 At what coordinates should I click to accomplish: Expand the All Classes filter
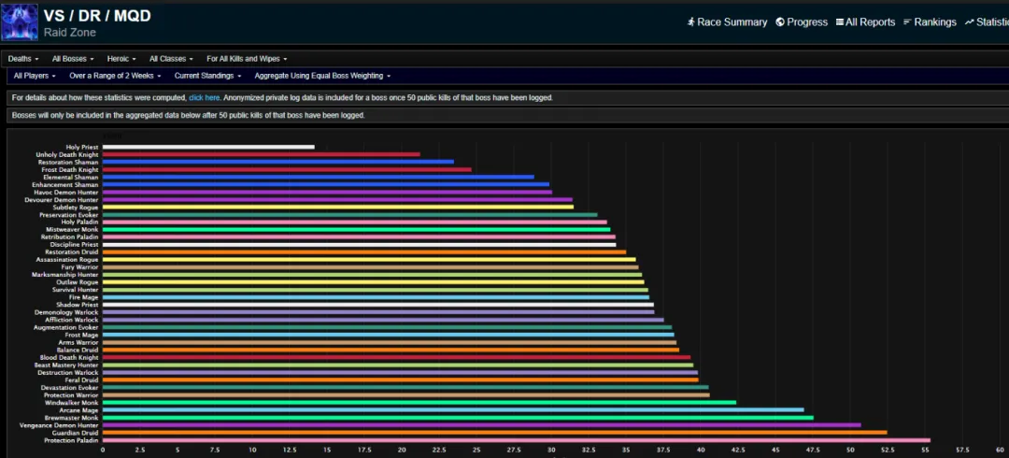pyautogui.click(x=171, y=59)
